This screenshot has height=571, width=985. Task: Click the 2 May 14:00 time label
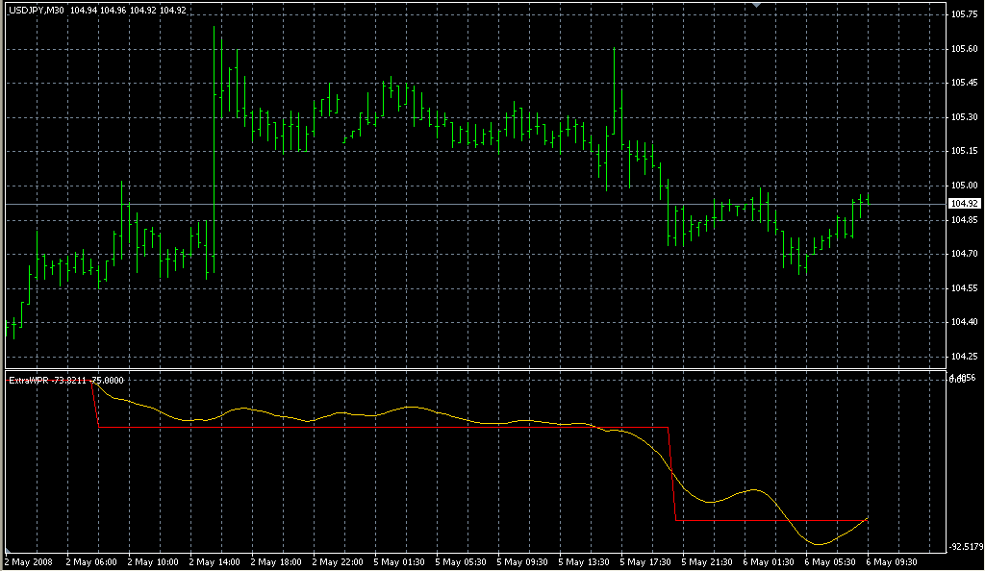[x=215, y=561]
